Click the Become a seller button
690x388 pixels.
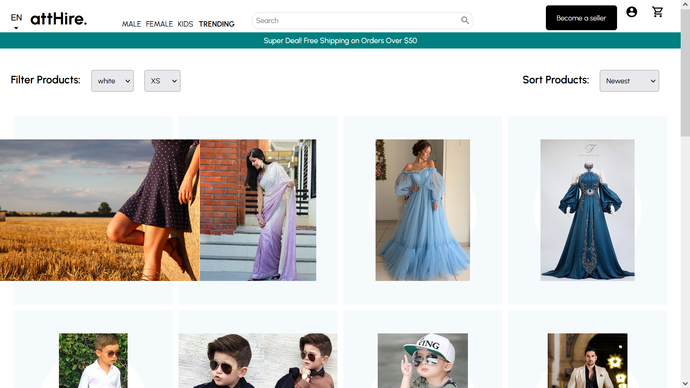(x=581, y=18)
